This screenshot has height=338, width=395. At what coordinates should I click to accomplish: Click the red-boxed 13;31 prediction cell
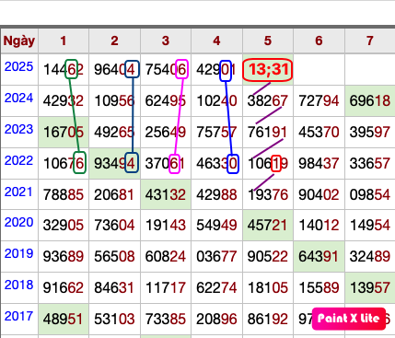(268, 69)
